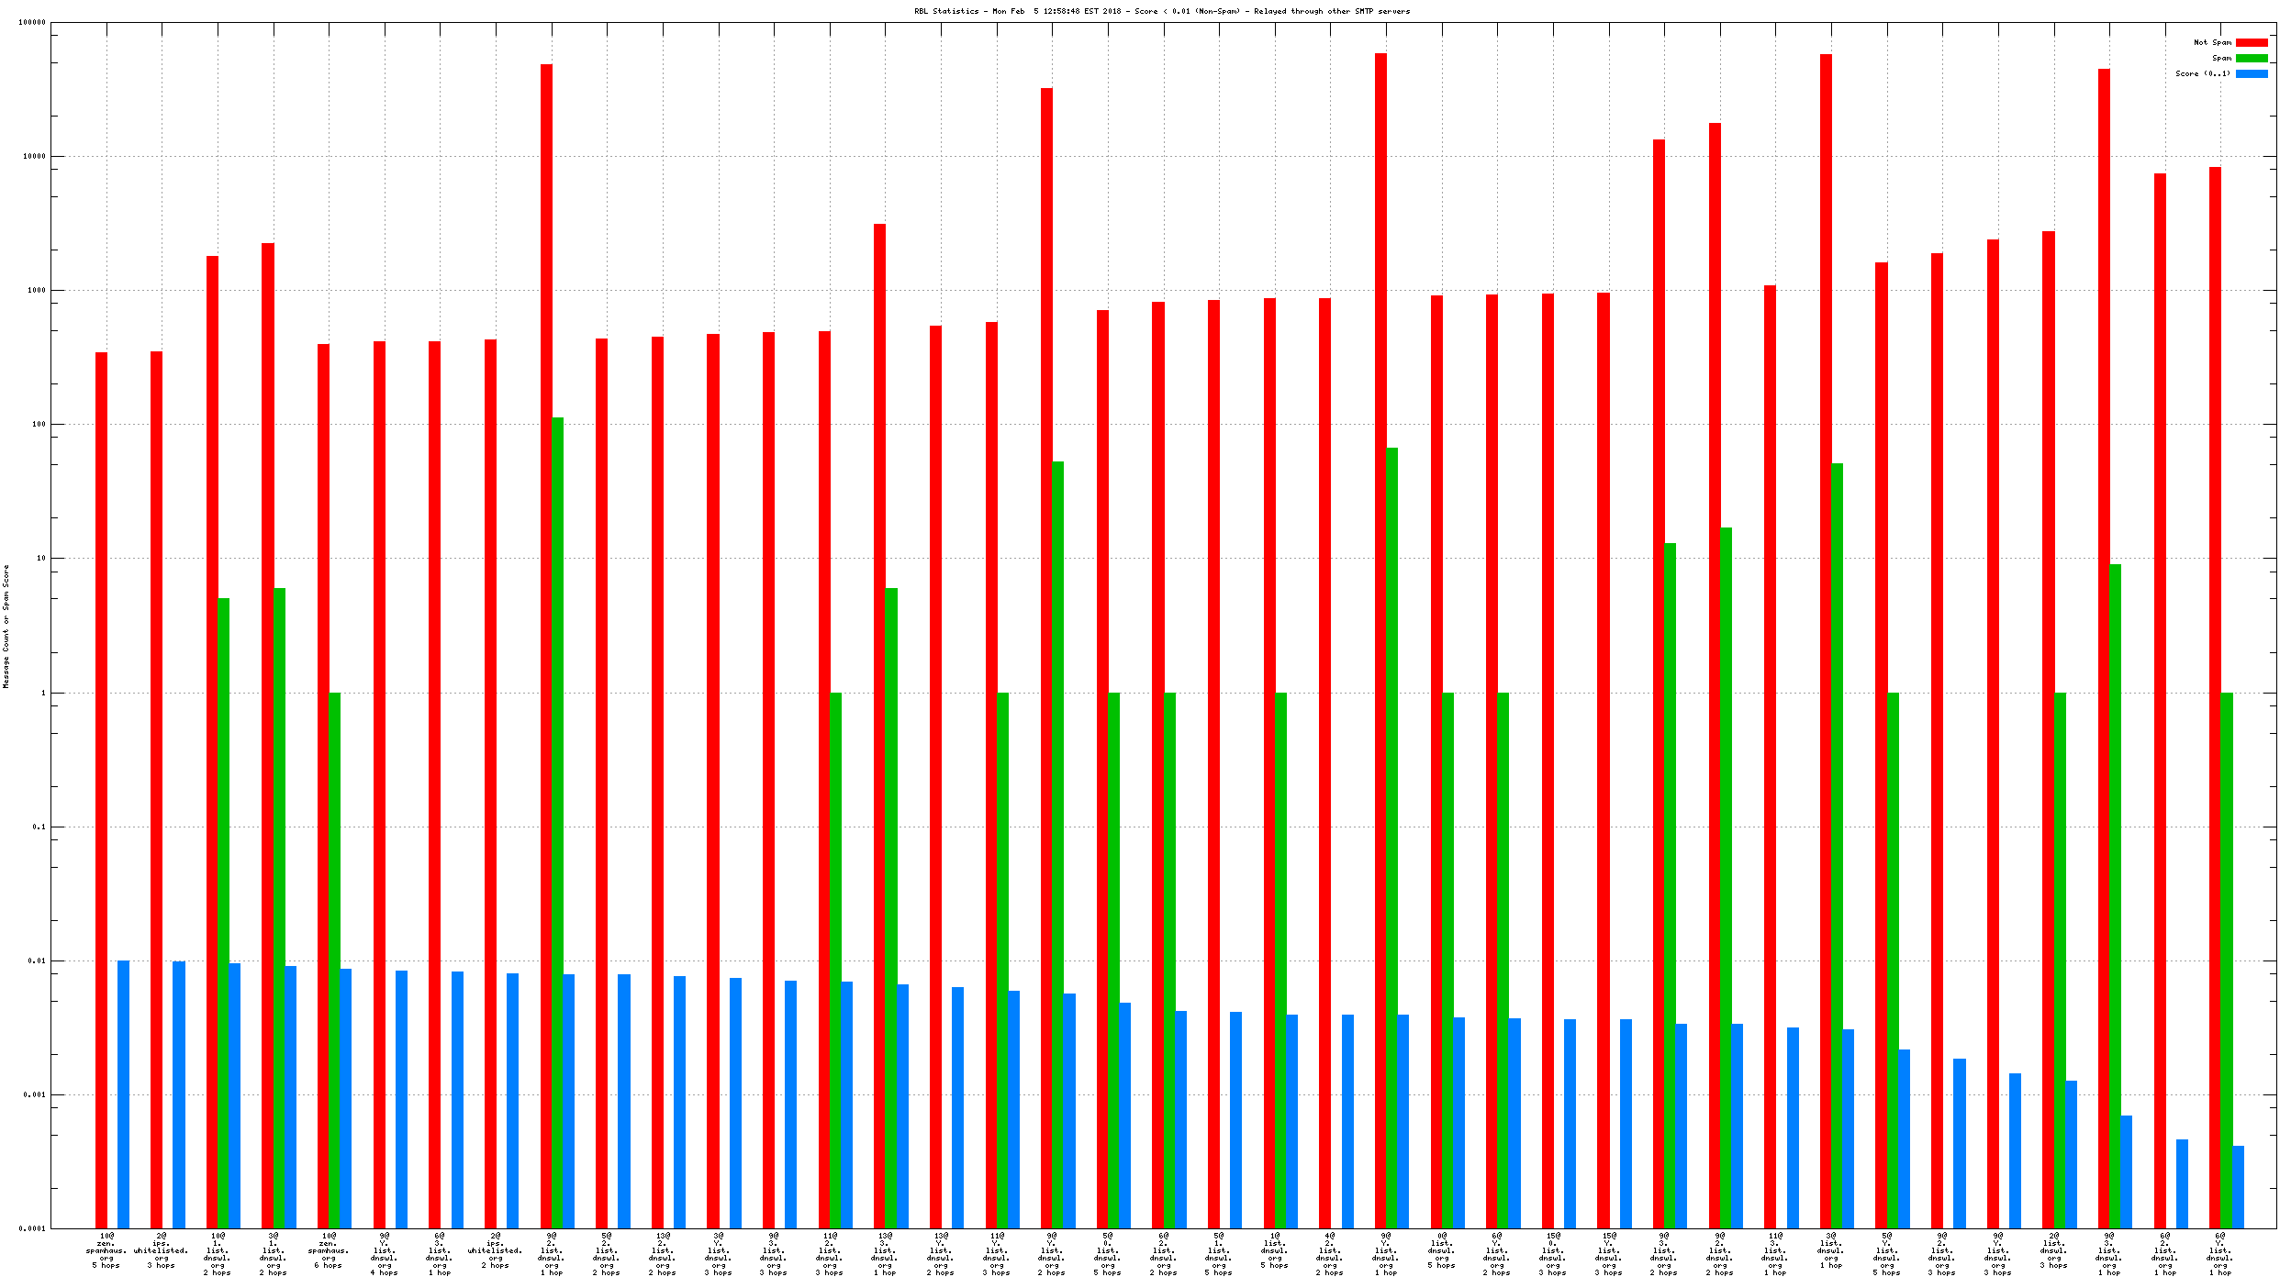Click the zen.spamhaus.org 6 hops label
The height and width of the screenshot is (1288, 2291).
pyautogui.click(x=329, y=1250)
